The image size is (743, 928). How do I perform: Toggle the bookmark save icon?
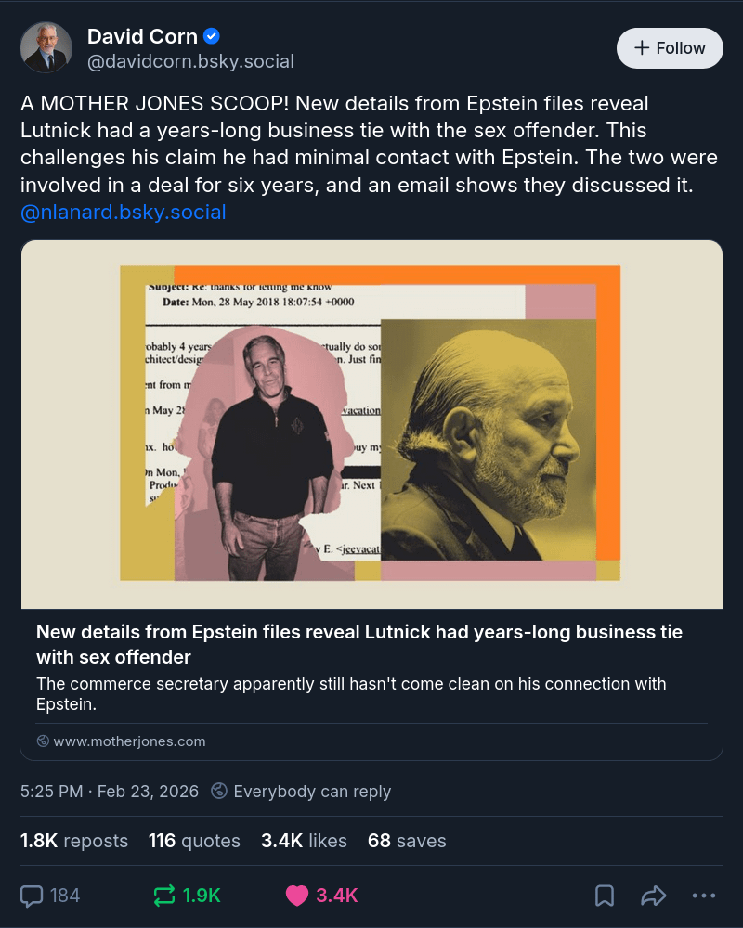pyautogui.click(x=605, y=896)
